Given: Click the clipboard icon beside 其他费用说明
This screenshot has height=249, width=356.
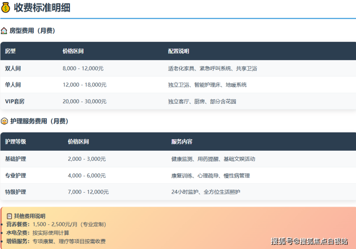Looking at the screenshot, I should tap(9, 216).
